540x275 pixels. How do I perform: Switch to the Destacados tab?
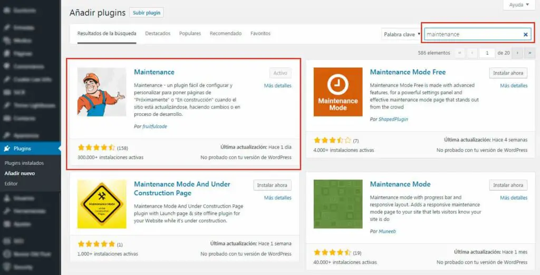(x=158, y=33)
